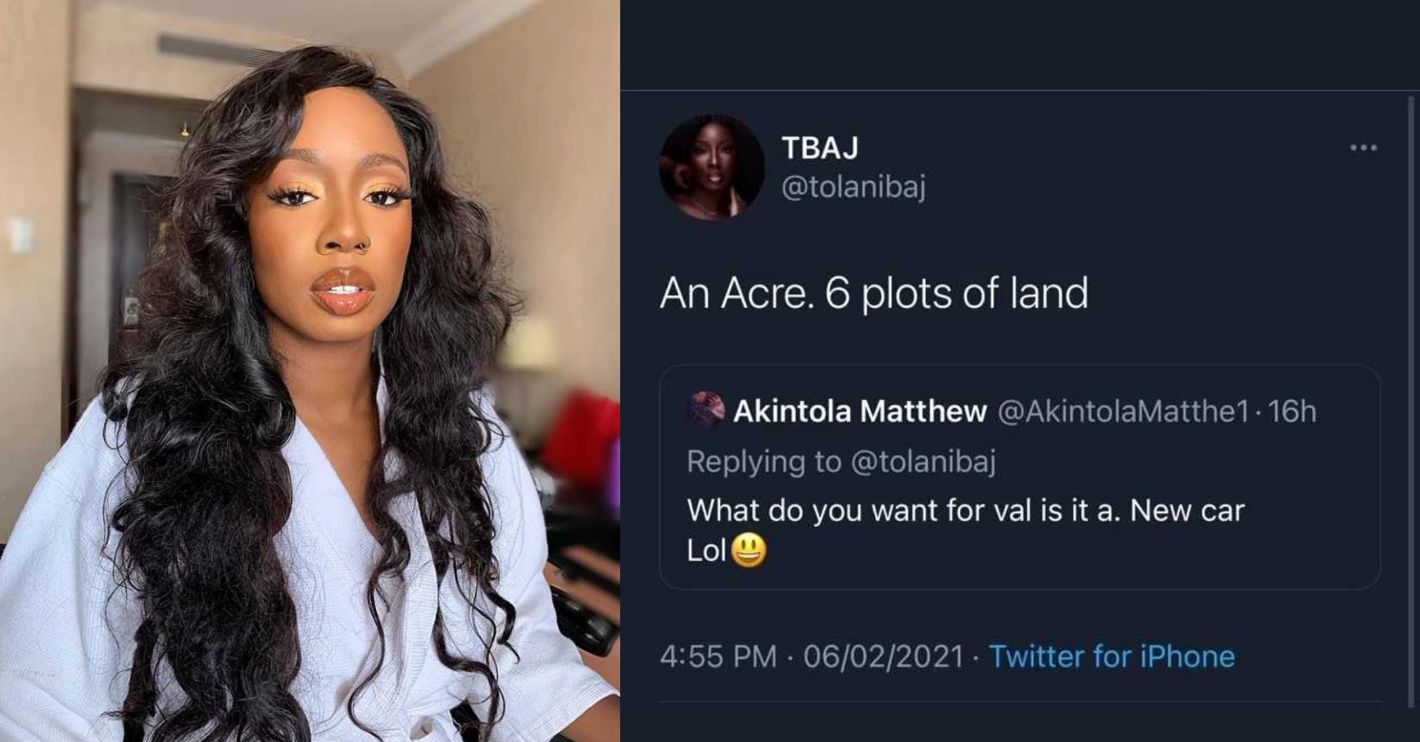Image resolution: width=1420 pixels, height=742 pixels.
Task: Open the woman's photo on the left
Action: 310,371
